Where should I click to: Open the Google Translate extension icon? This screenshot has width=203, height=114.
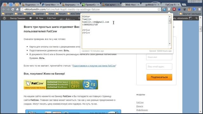(164, 9)
